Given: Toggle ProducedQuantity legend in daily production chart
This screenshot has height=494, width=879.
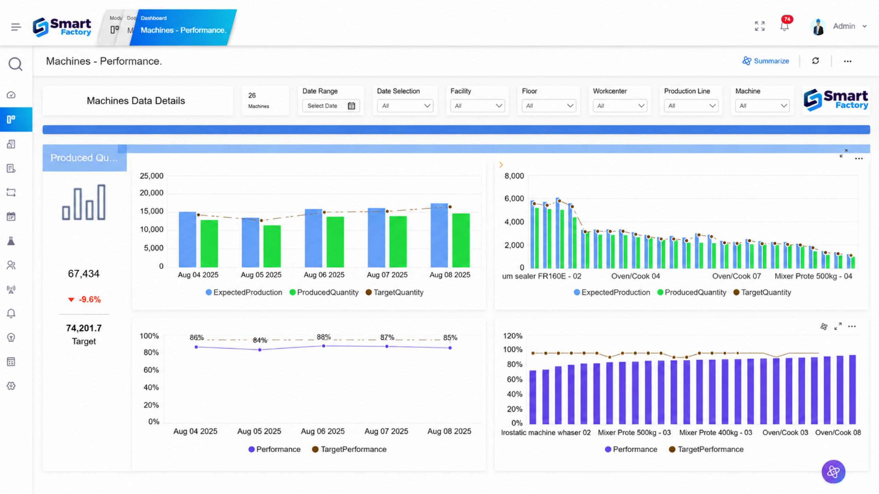Looking at the screenshot, I should [324, 292].
